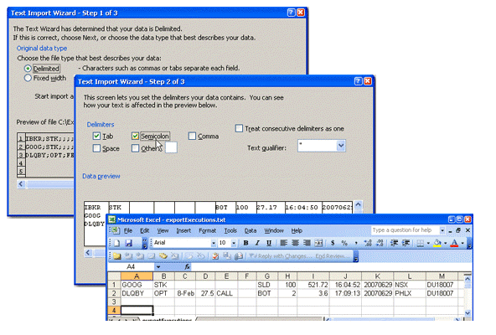Select the Fixed width radio button
This screenshot has width=496, height=335.
(x=28, y=78)
